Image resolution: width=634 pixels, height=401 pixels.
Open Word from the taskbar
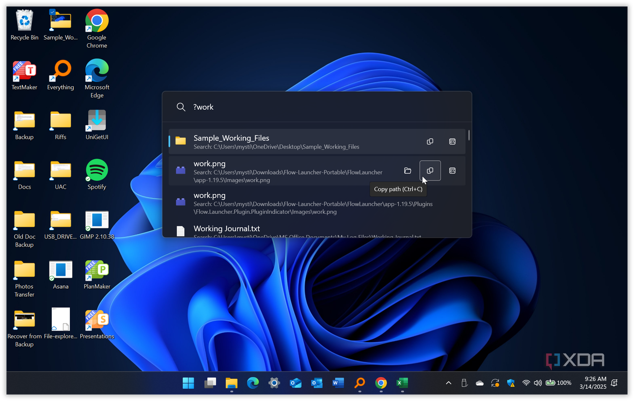[338, 383]
